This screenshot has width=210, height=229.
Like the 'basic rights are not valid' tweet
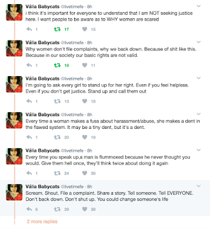pos(85,65)
